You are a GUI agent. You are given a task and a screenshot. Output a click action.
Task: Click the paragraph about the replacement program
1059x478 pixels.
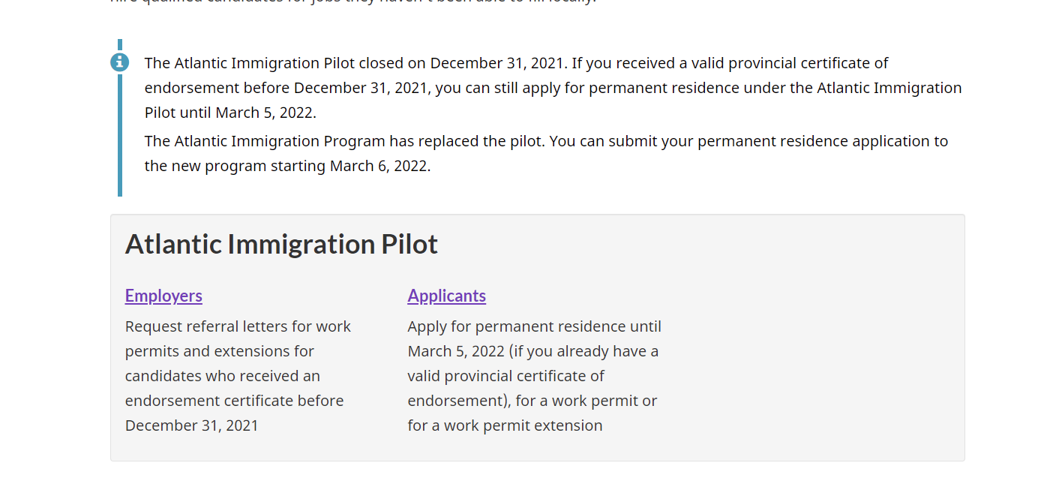pos(546,153)
